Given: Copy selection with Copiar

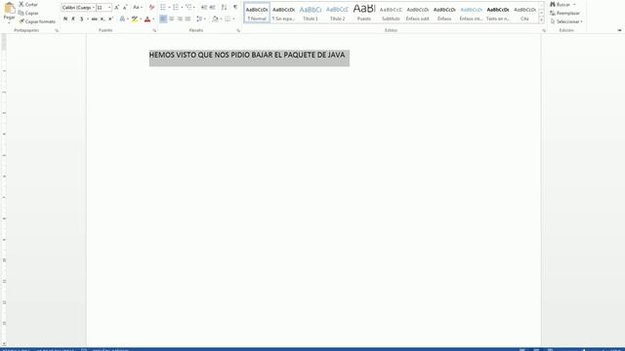Looking at the screenshot, I should click(x=28, y=13).
